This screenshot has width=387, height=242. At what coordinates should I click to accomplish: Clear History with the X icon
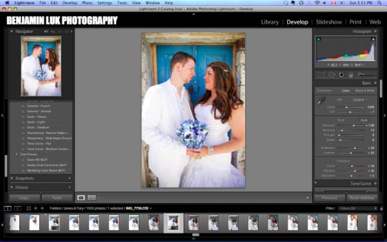[x=70, y=188]
